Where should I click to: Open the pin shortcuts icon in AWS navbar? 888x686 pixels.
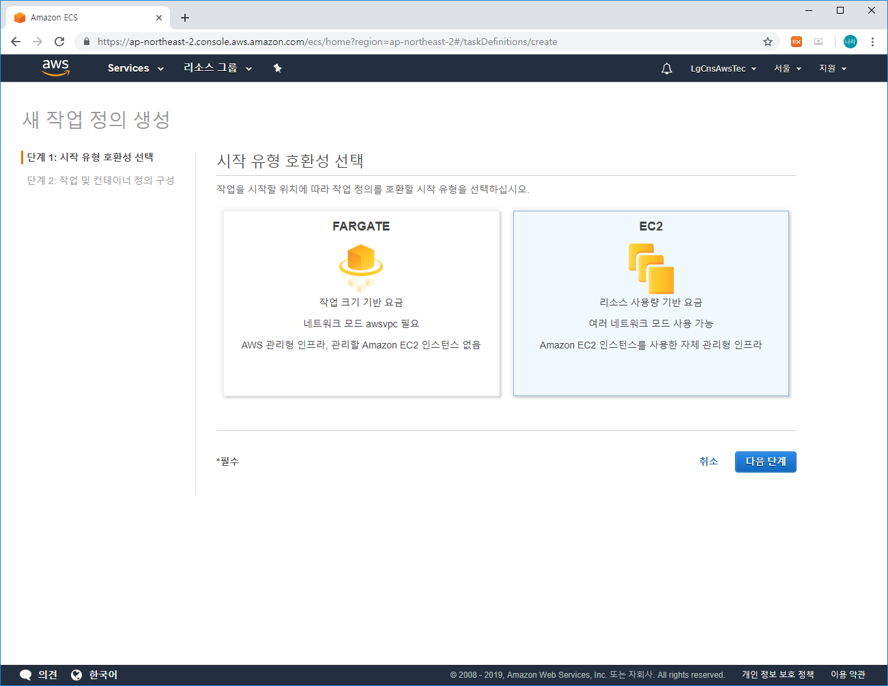click(277, 68)
